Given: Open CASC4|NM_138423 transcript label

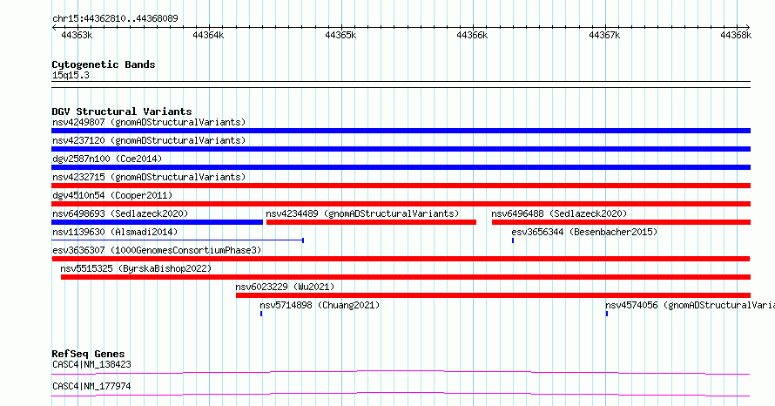Looking at the screenshot, I should [91, 365].
